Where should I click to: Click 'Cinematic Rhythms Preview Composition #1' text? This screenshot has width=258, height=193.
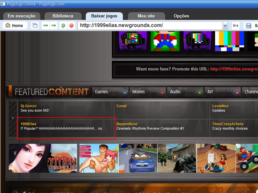click(x=150, y=129)
